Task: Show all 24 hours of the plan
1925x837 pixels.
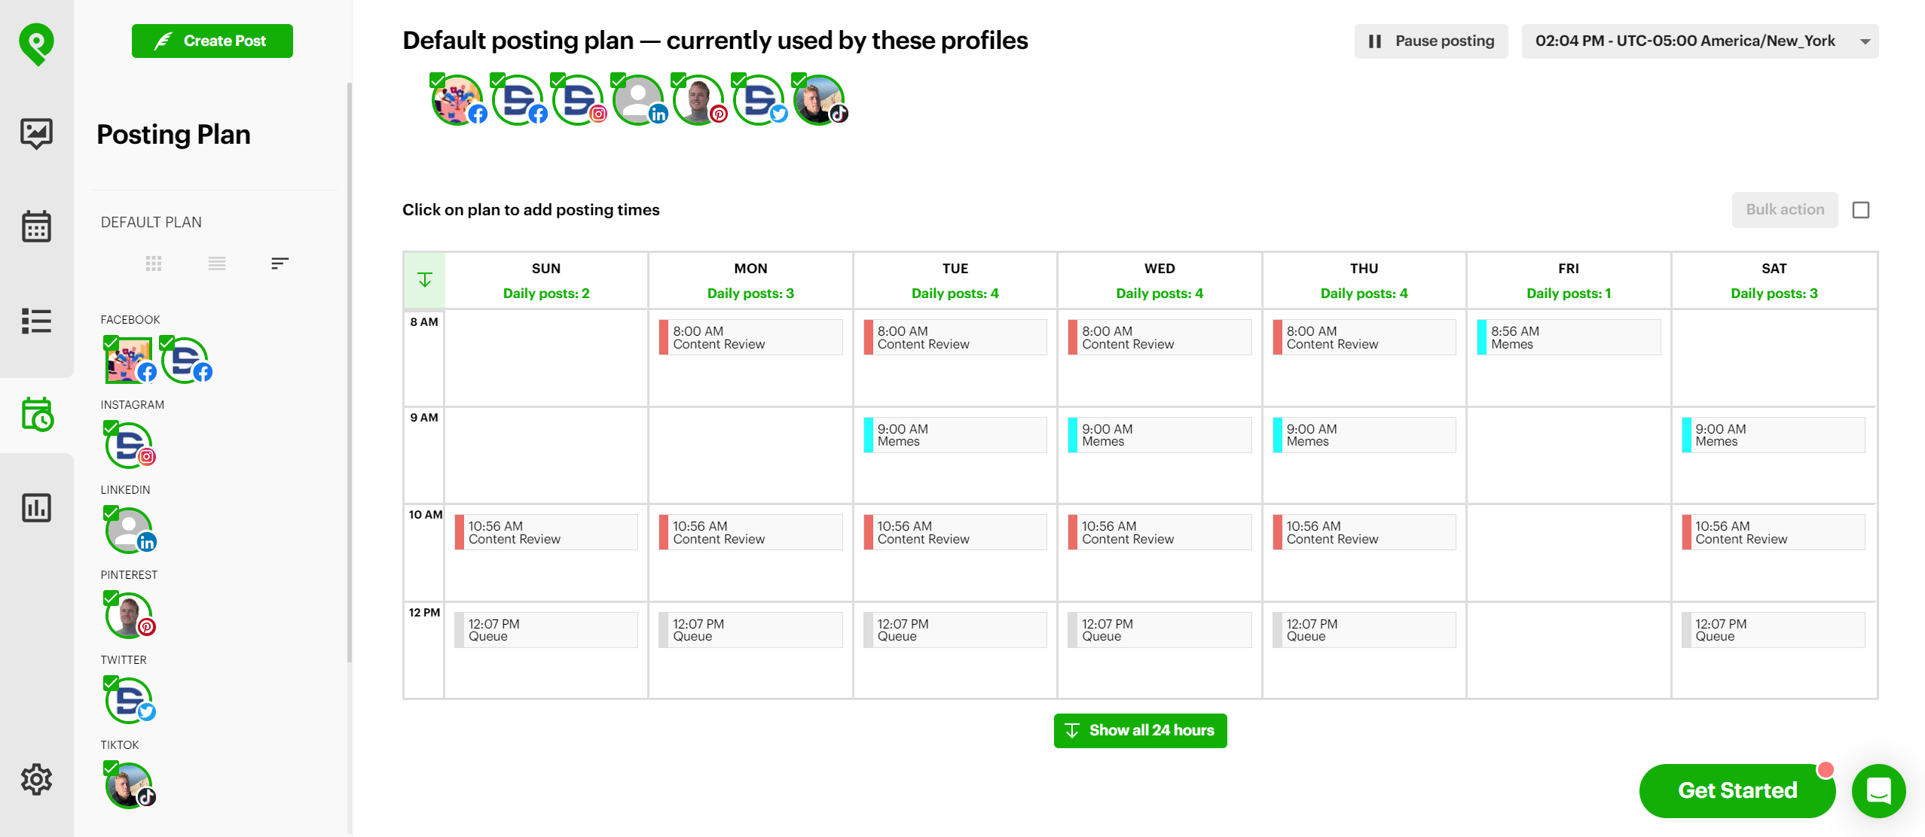Action: tap(1140, 729)
